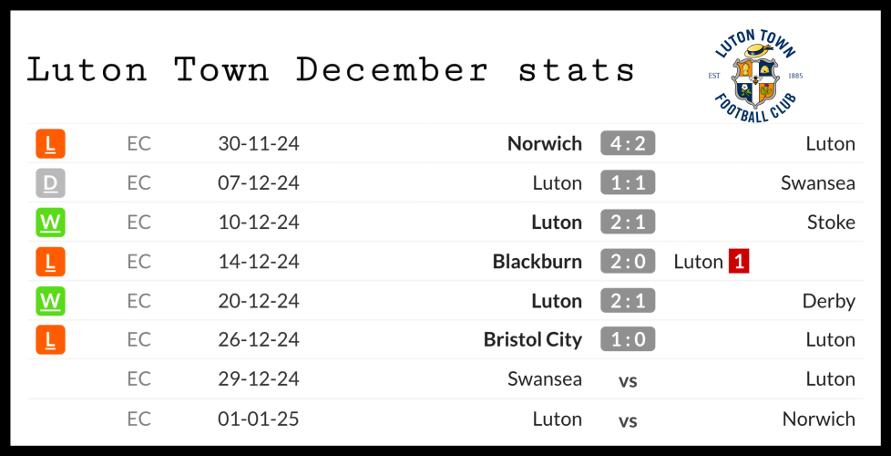The image size is (891, 456).
Task: Click the Luton Town December stats heading
Action: click(332, 70)
